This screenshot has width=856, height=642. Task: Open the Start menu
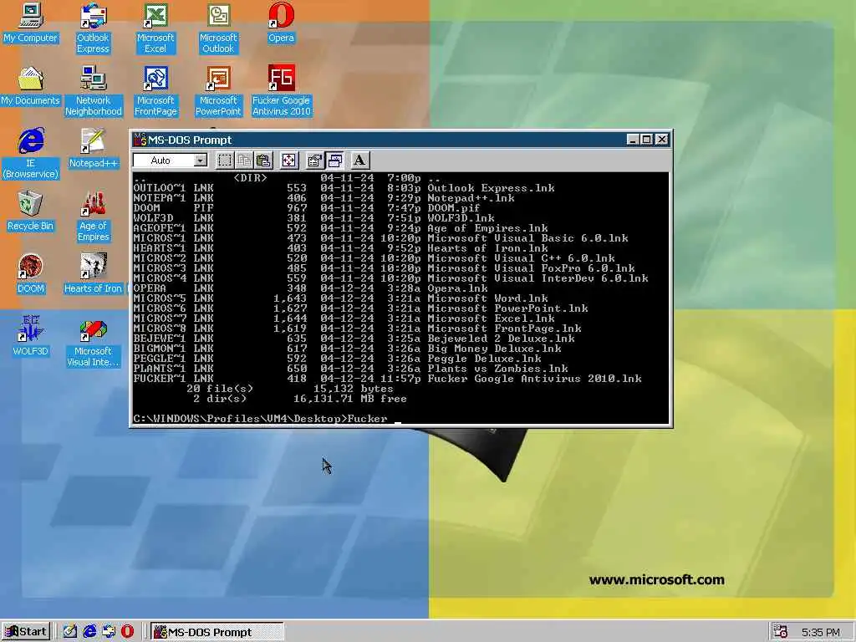click(26, 632)
